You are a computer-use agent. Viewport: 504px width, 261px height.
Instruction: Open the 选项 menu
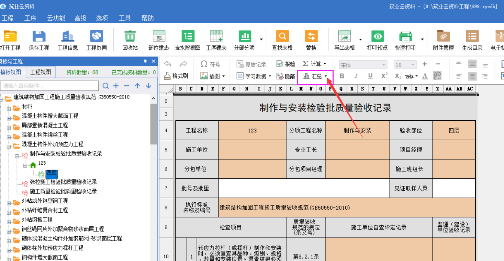[x=102, y=18]
